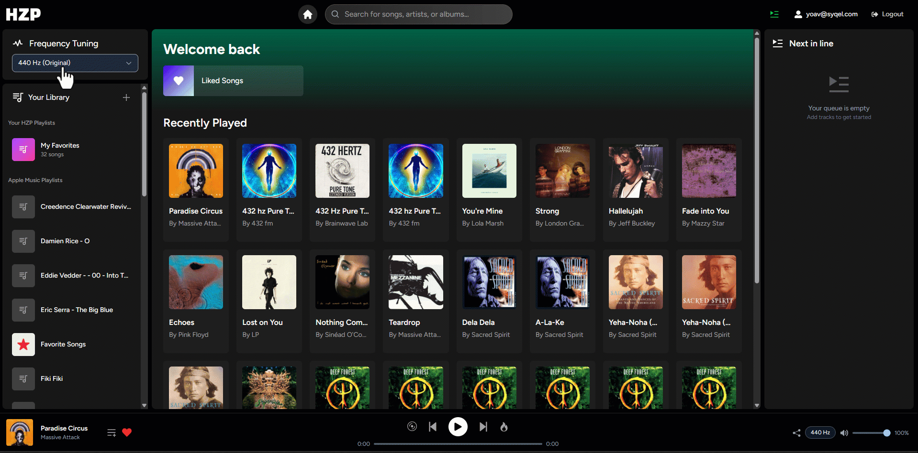
Task: Open the Frequency Tuning 440 Hz dropdown
Action: tap(75, 63)
